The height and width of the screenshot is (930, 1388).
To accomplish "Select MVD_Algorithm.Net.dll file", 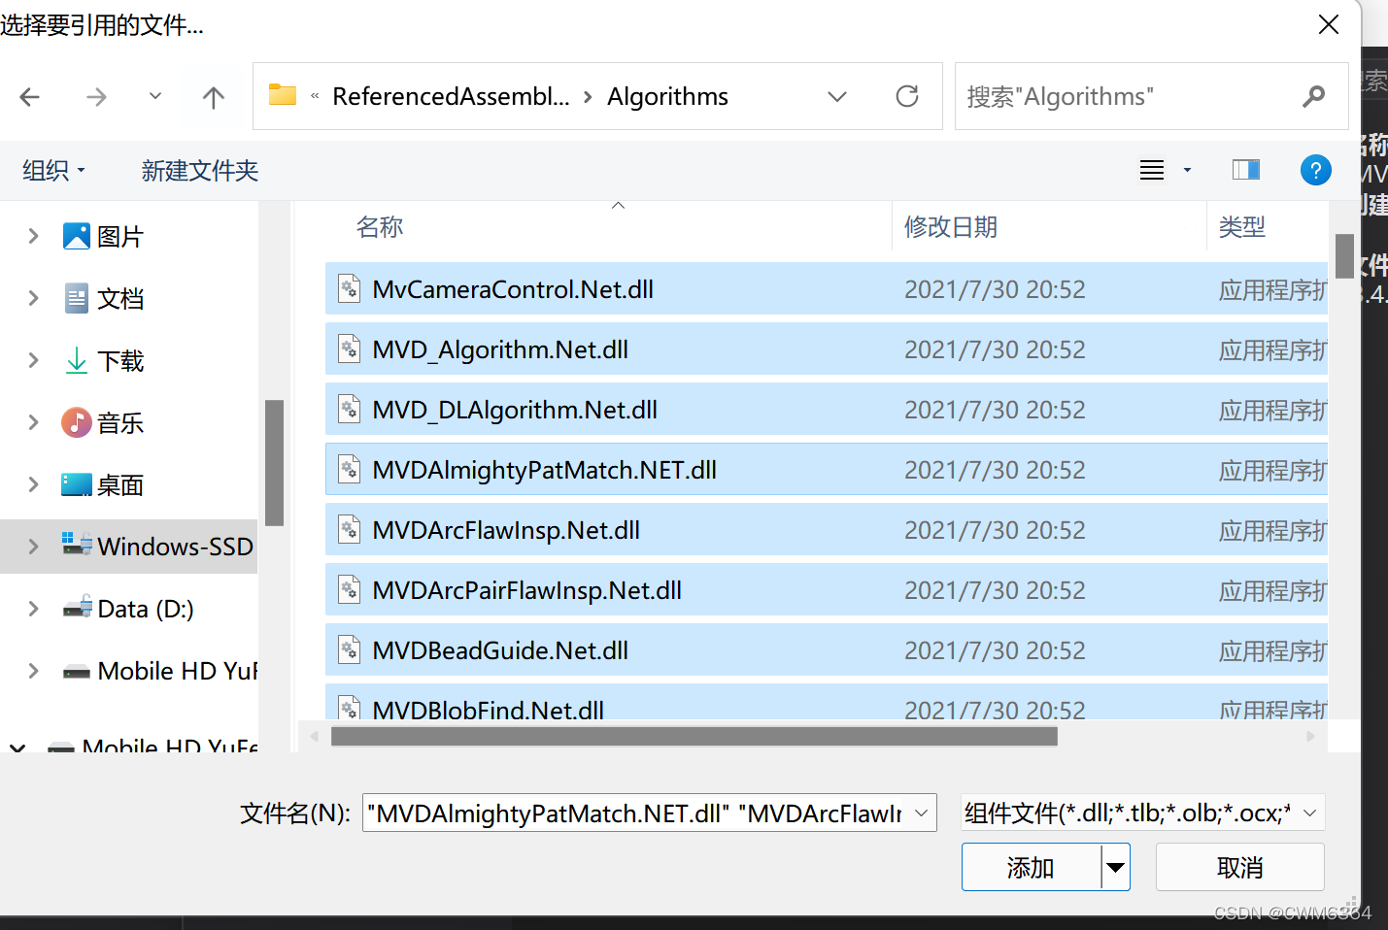I will click(826, 349).
